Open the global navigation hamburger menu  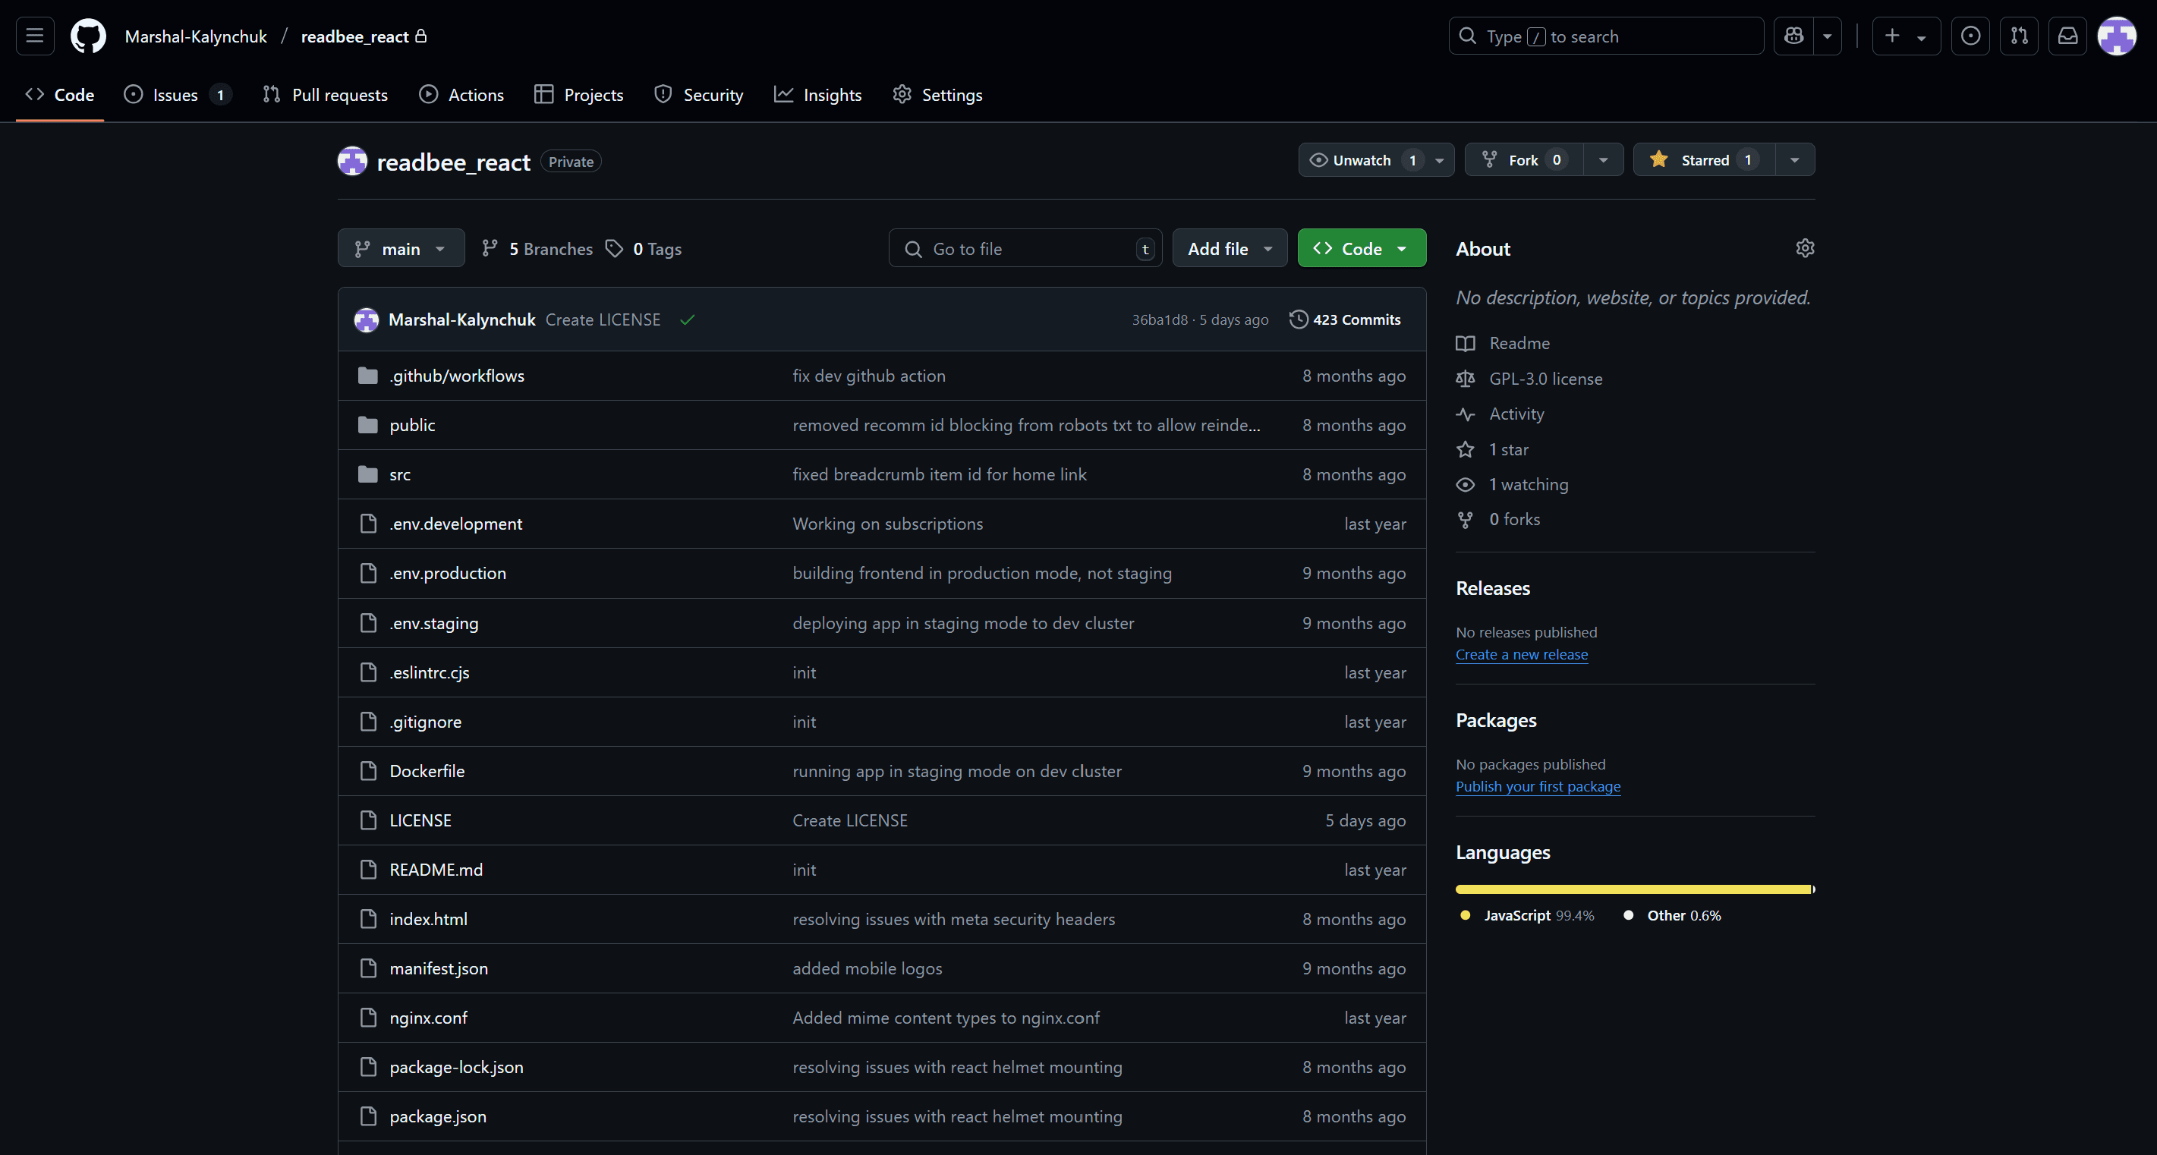(x=33, y=35)
